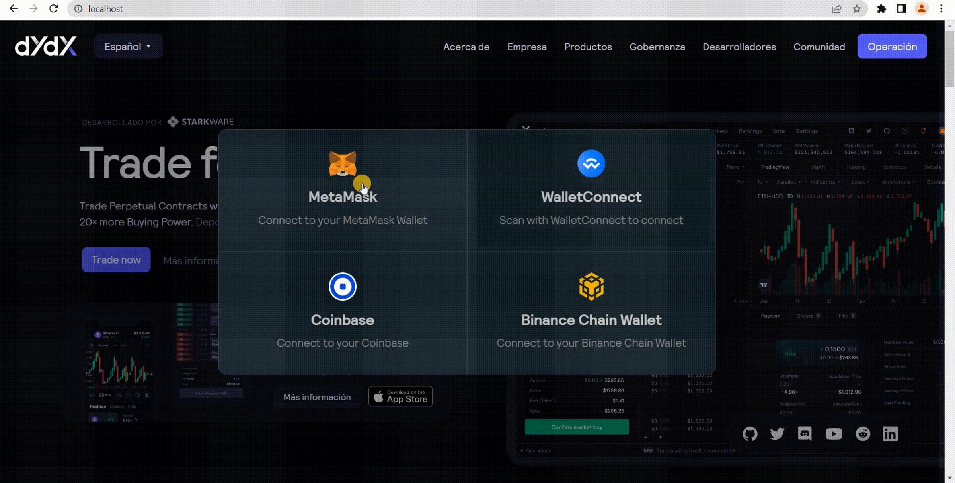
Task: Click the WalletConnect title
Action: pyautogui.click(x=591, y=197)
